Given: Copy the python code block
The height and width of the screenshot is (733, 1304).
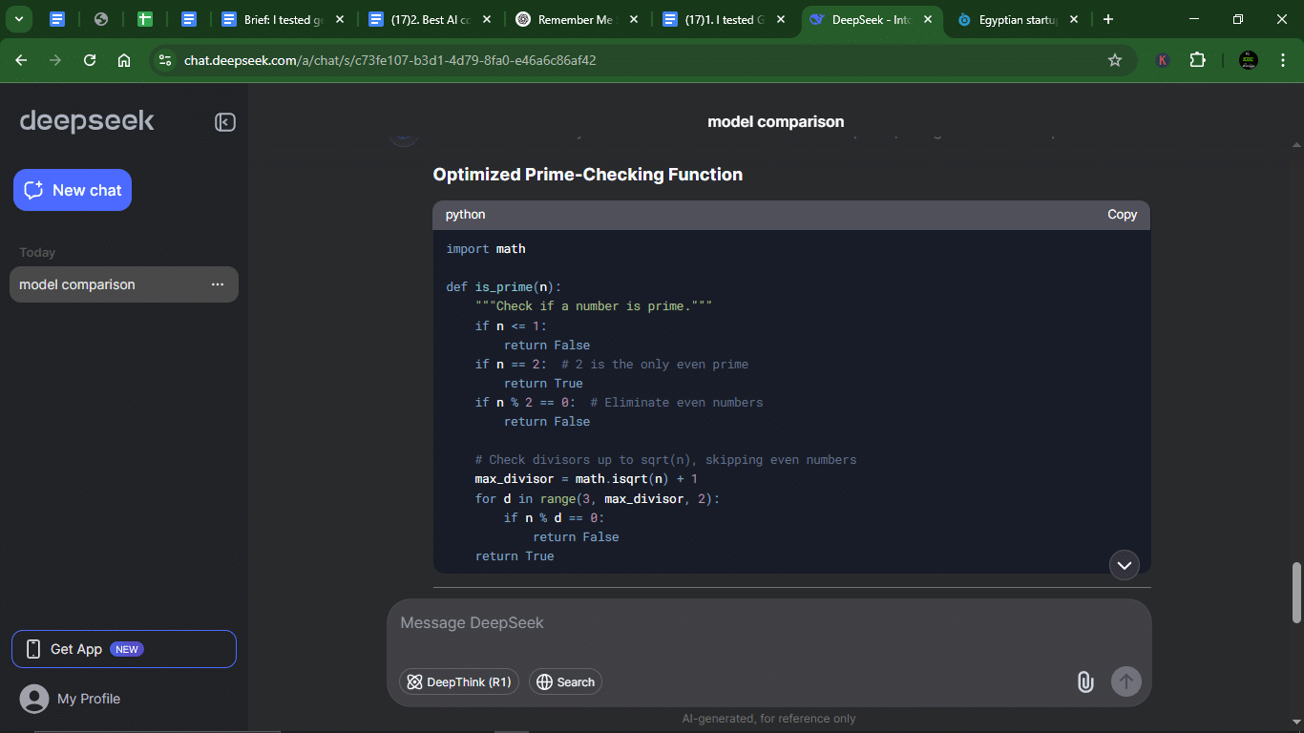Looking at the screenshot, I should (1122, 215).
